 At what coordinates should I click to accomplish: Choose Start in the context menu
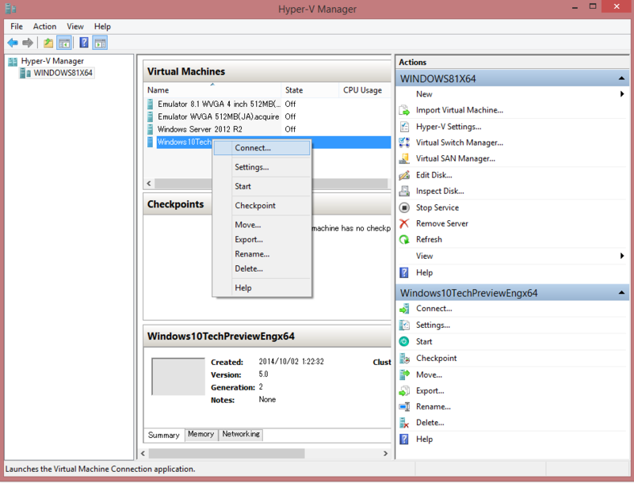[262, 187]
